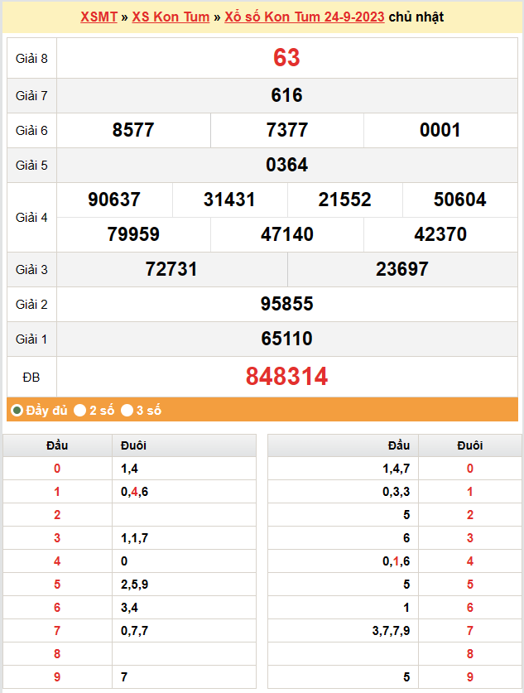
Task: Click the Đuôi header in right table
Action: coord(469,445)
